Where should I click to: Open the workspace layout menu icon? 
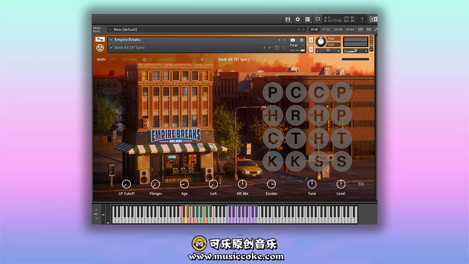point(307,19)
